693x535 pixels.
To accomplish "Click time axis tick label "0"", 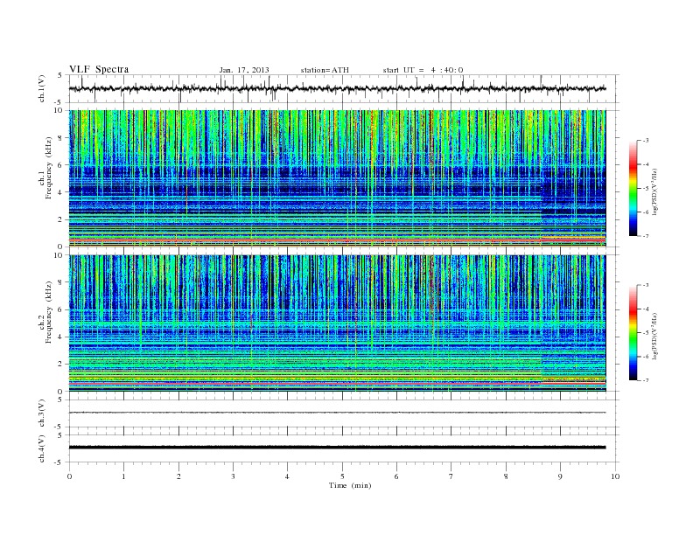I will click(69, 476).
